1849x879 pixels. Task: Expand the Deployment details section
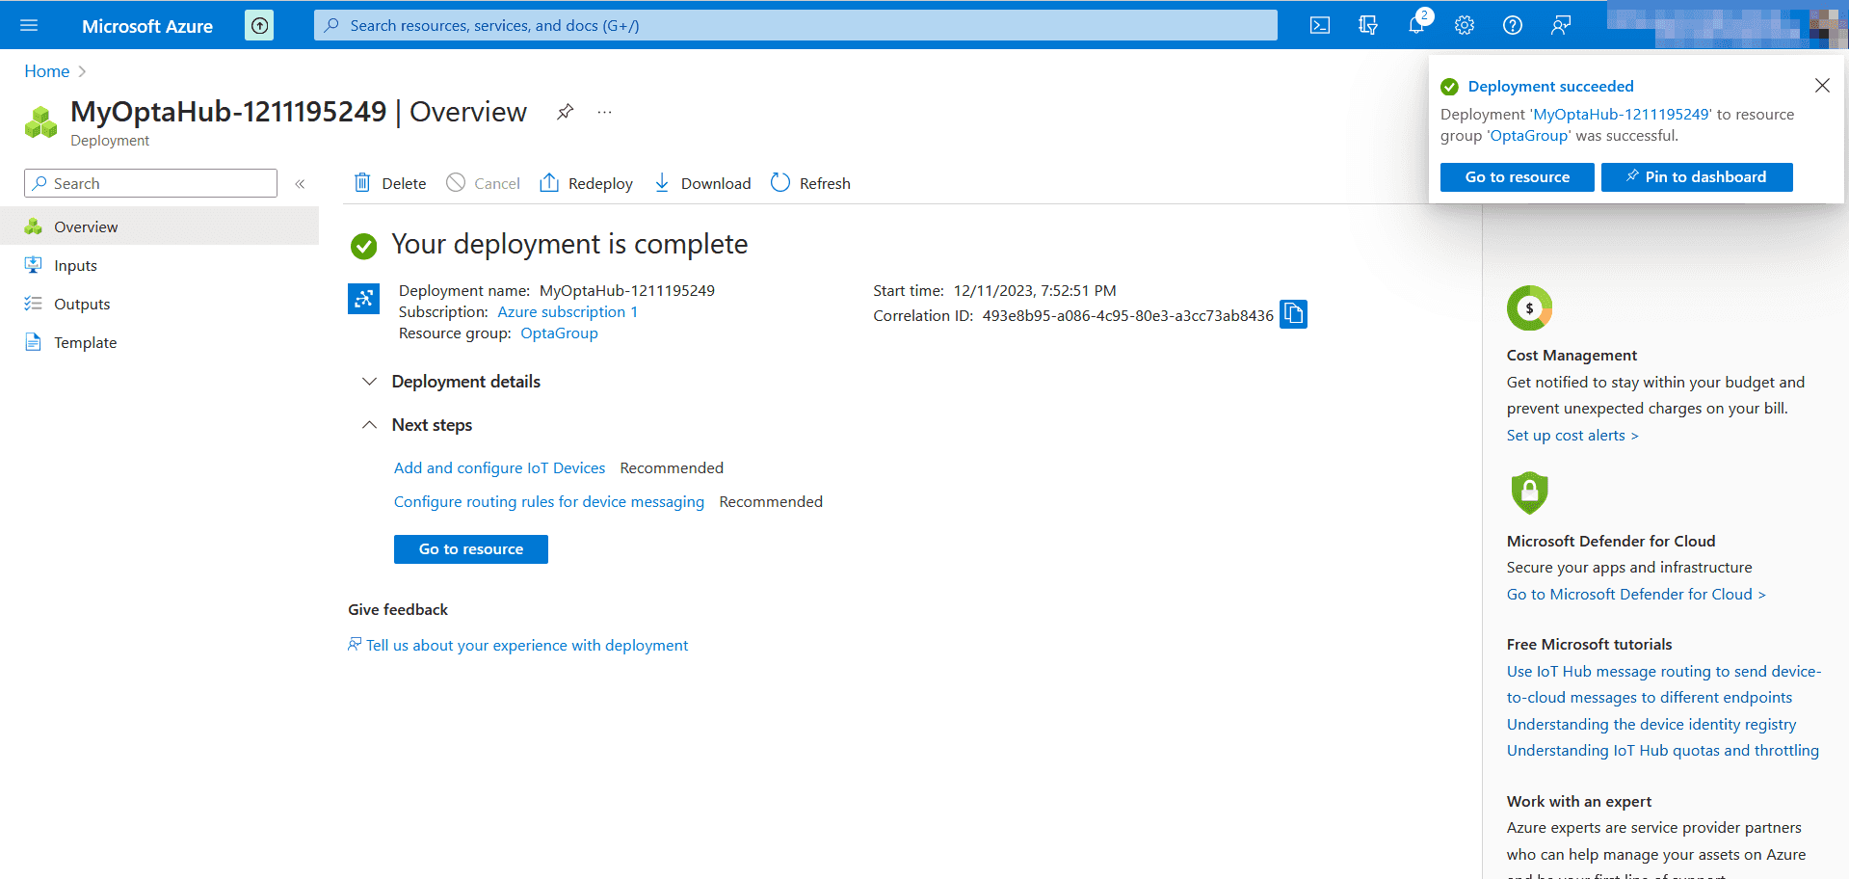[x=369, y=382]
